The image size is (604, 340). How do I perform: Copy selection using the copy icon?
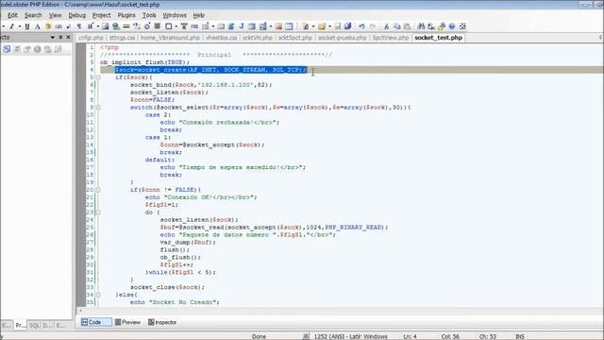[396, 26]
